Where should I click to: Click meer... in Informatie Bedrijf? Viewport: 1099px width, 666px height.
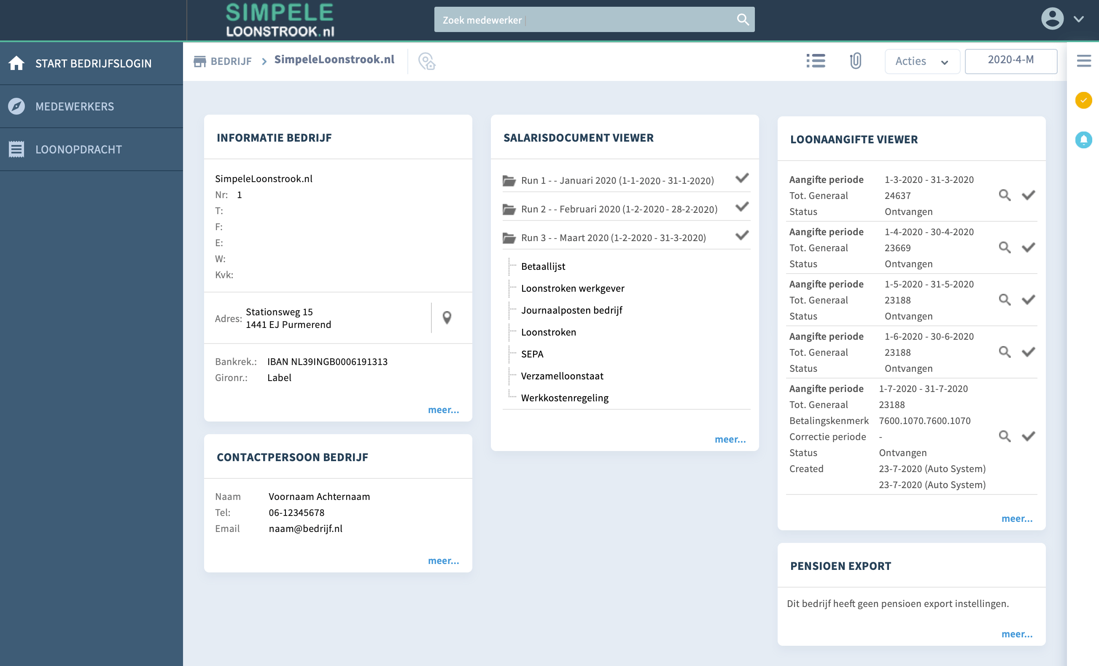[x=443, y=410]
